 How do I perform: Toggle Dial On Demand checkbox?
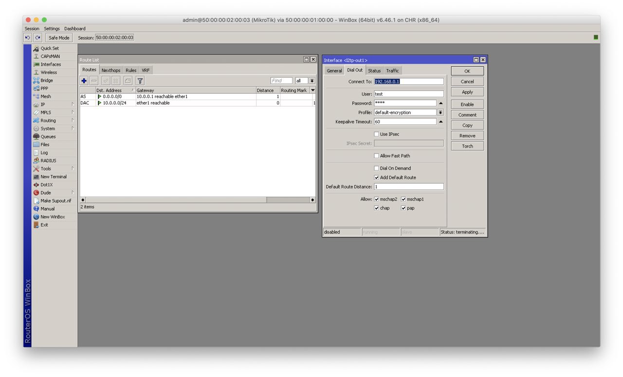point(376,169)
